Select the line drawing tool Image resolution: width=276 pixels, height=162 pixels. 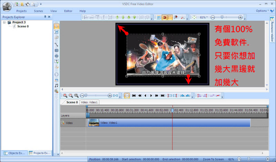tap(57, 44)
